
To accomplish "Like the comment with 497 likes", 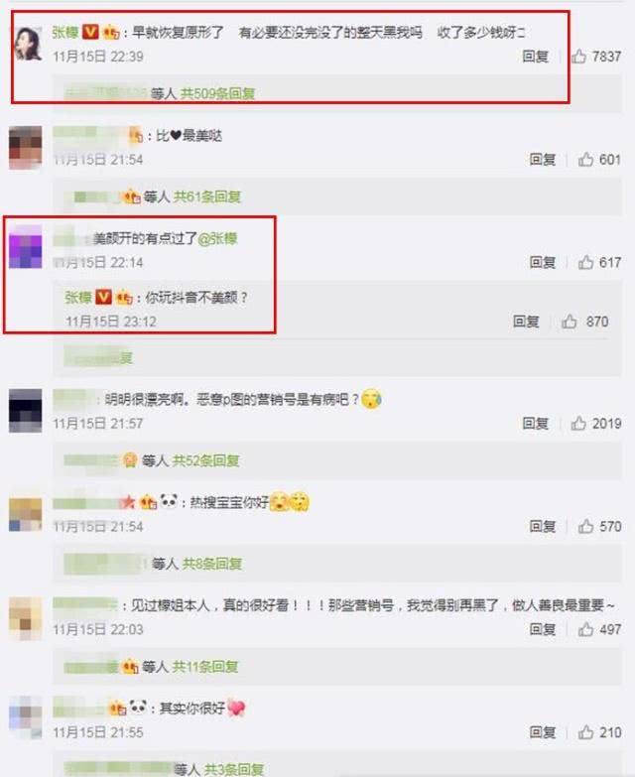I will coord(585,629).
